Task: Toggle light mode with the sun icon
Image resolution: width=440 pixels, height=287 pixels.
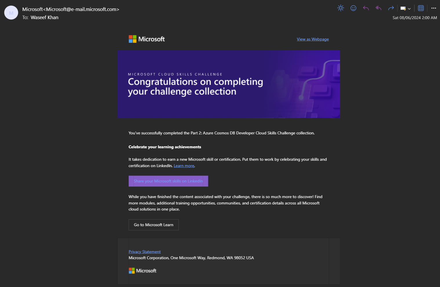Action: [x=341, y=8]
